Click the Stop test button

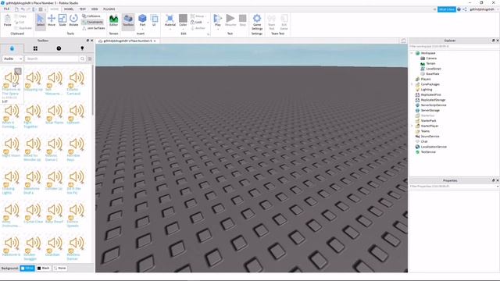(x=243, y=21)
